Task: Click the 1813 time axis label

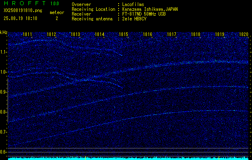Action: point(76,34)
